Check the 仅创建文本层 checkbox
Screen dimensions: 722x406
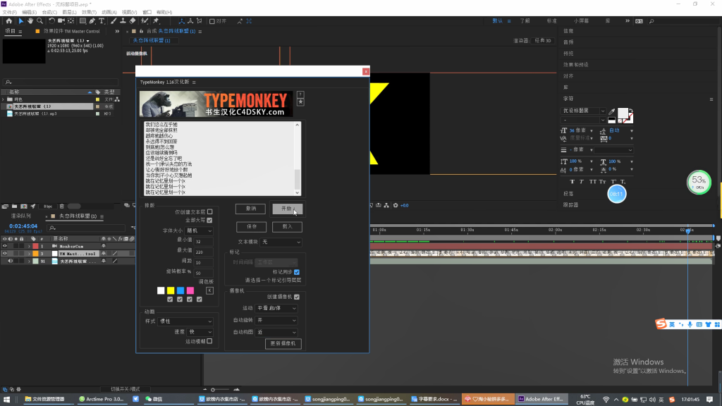click(209, 211)
